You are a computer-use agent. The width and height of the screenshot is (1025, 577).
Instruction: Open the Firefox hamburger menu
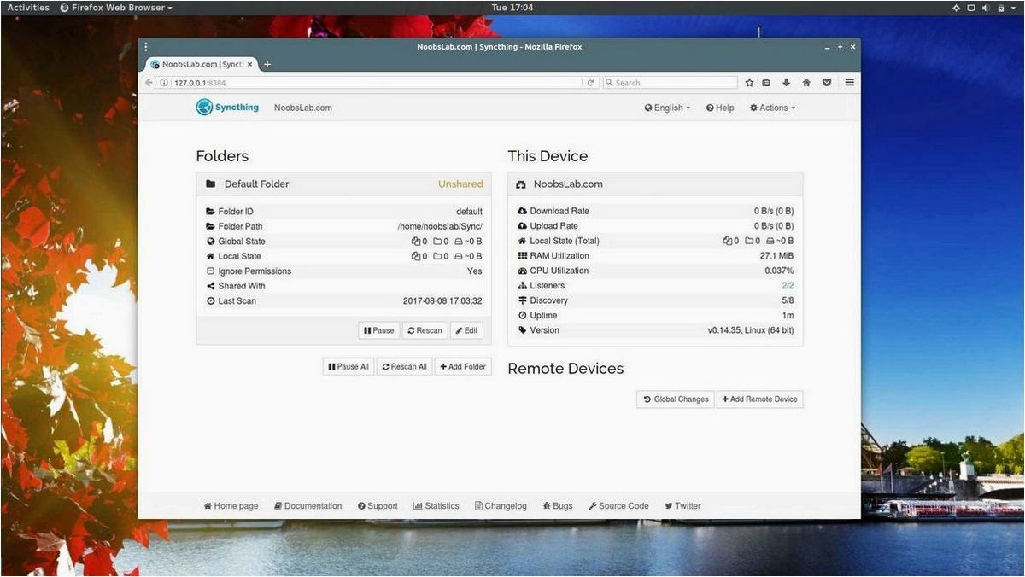849,83
